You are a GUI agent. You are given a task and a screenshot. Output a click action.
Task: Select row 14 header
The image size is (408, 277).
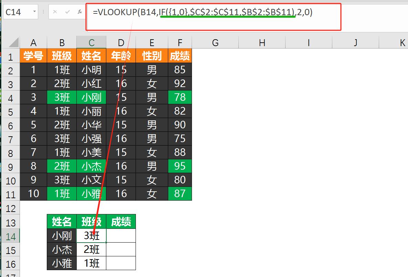tap(10, 236)
